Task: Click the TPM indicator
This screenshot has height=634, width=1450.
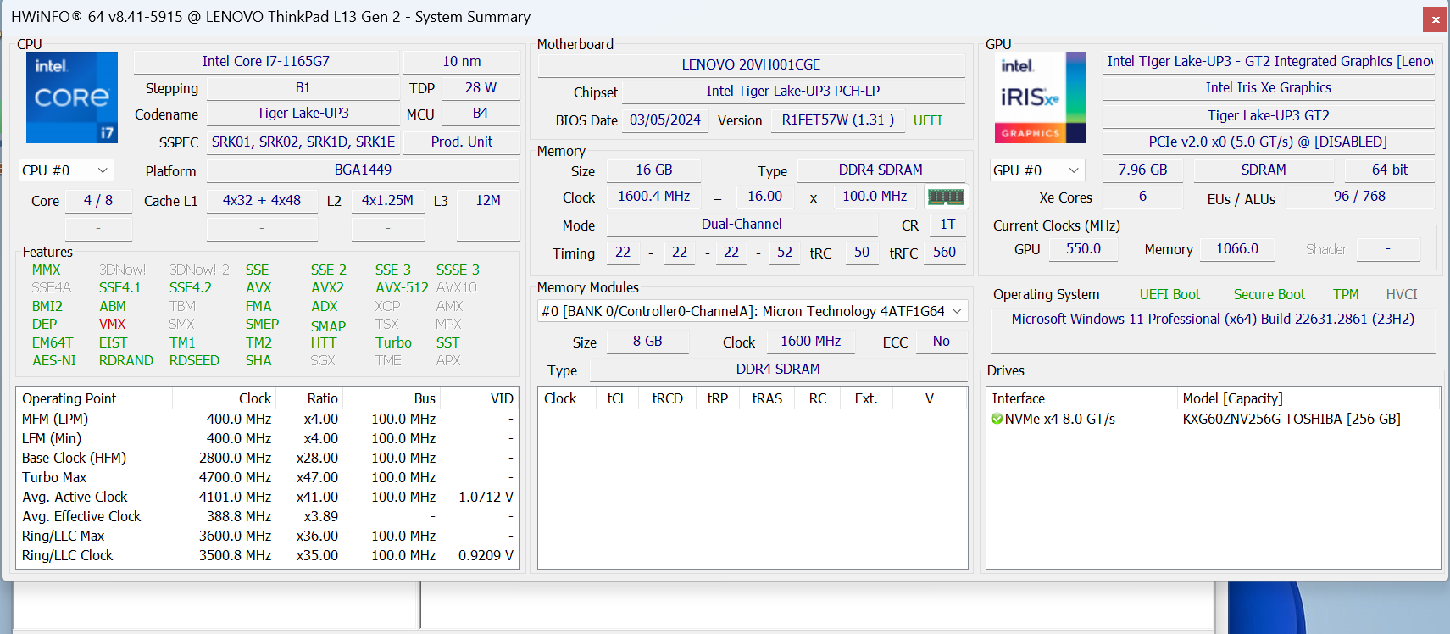Action: (x=1346, y=294)
